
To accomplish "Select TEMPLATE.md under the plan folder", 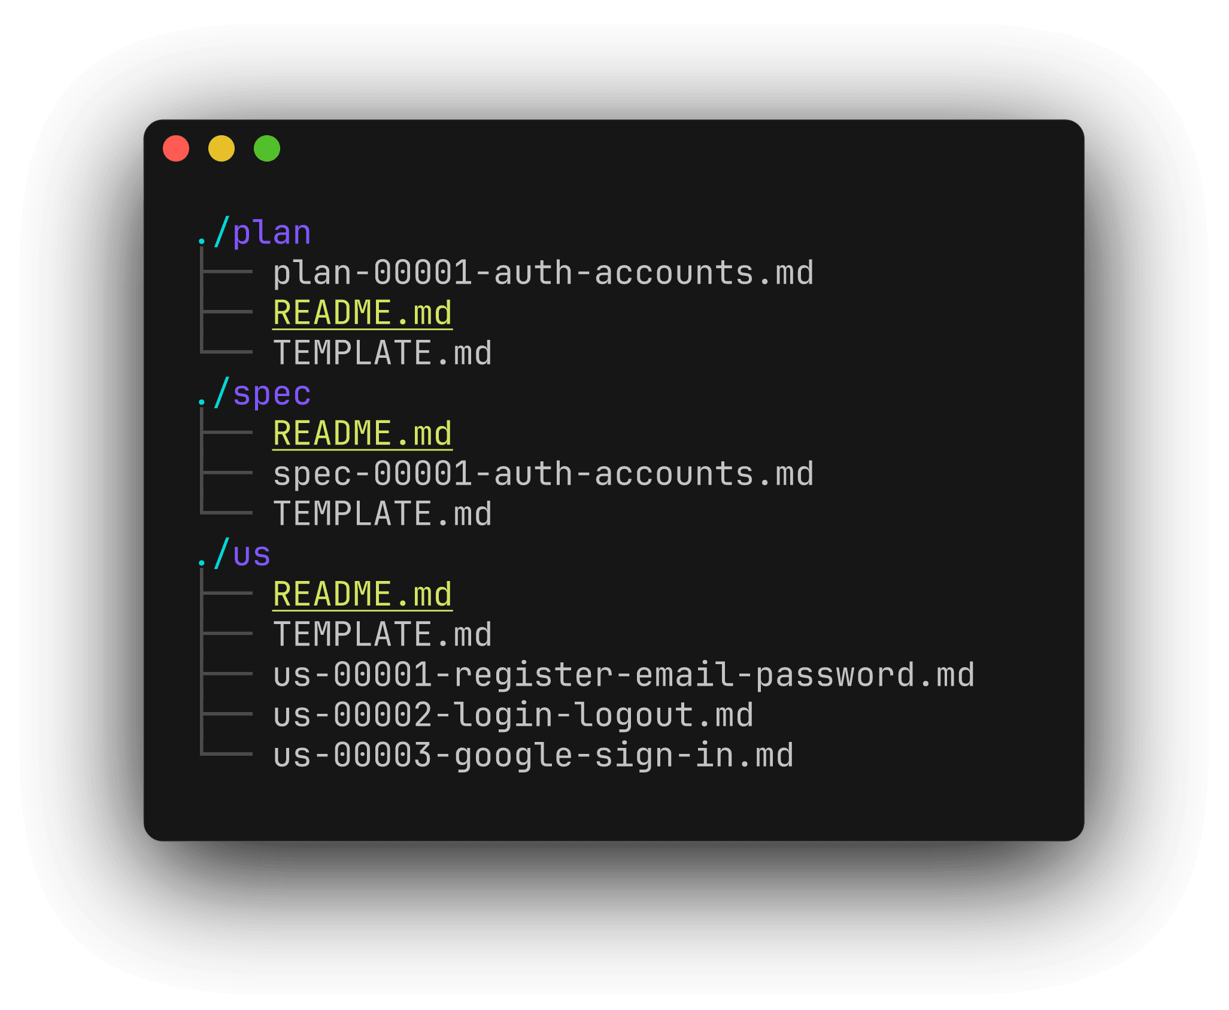I will [x=383, y=353].
